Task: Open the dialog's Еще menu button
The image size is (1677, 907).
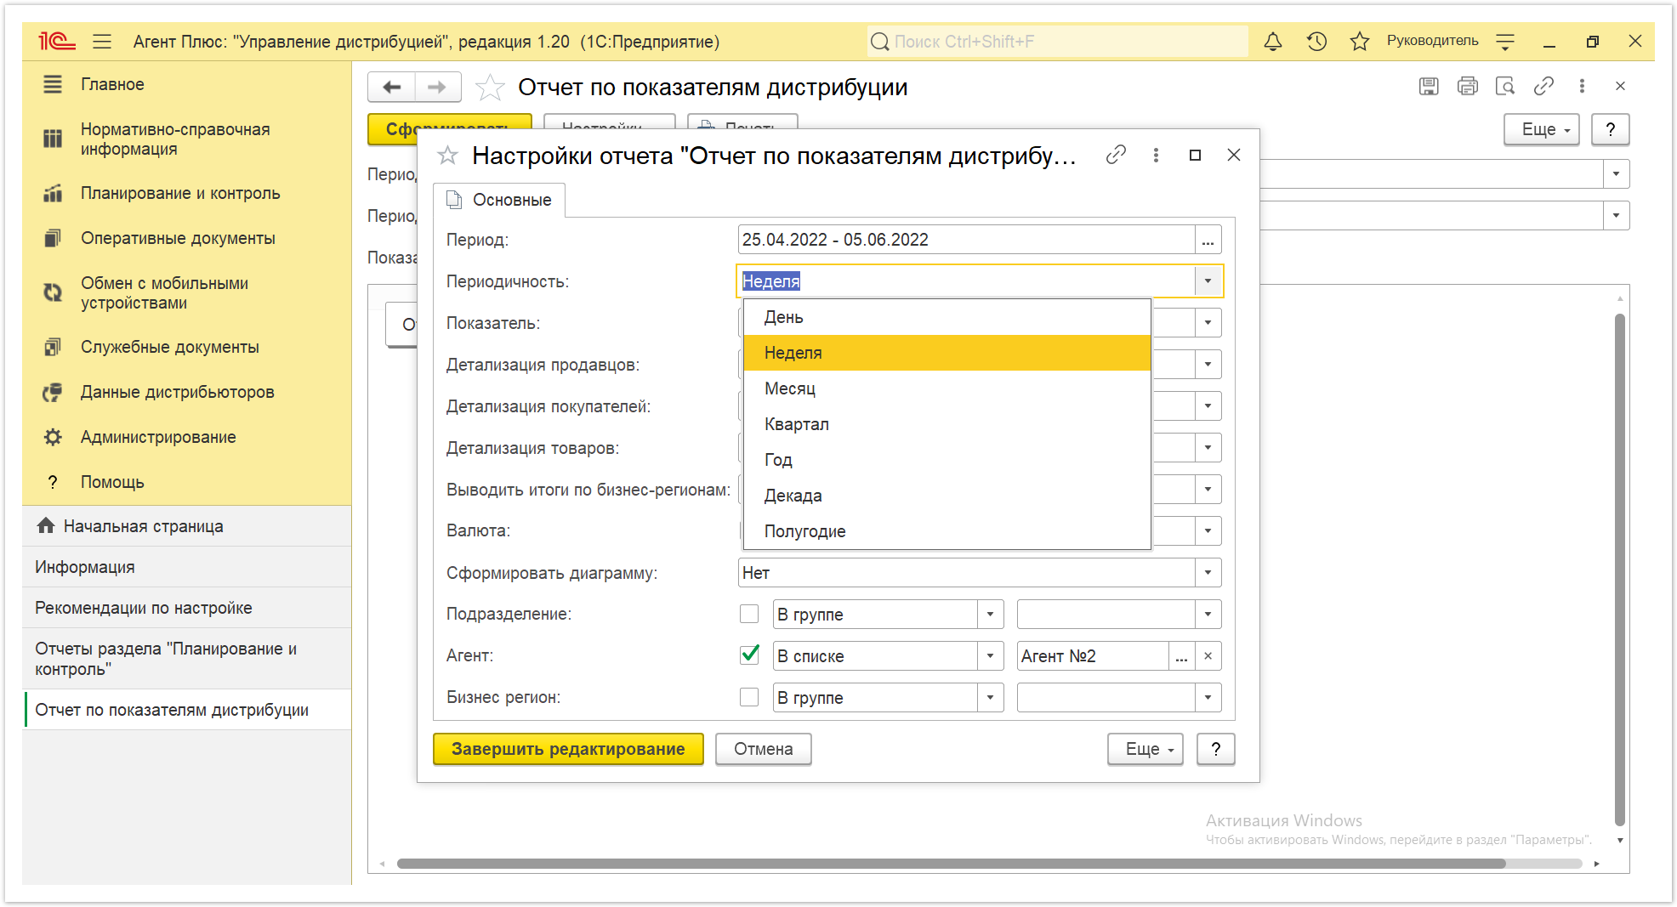Action: 1145,749
